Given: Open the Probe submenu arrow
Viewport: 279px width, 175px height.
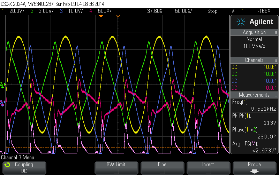Looking at the screenshot, I should tap(254, 171).
